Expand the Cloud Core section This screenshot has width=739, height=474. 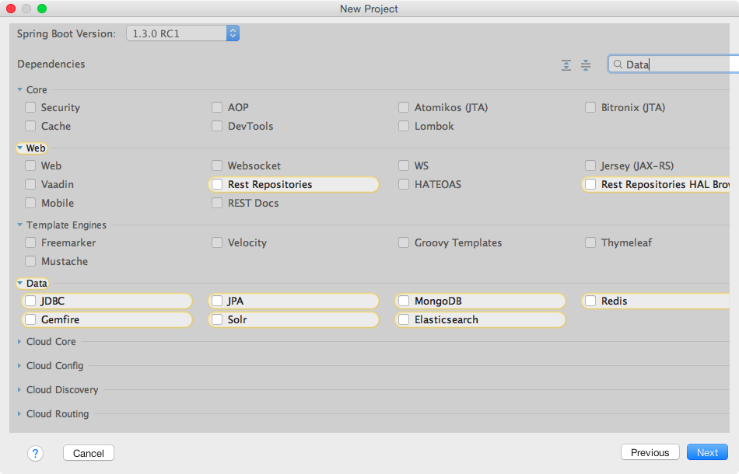19,342
